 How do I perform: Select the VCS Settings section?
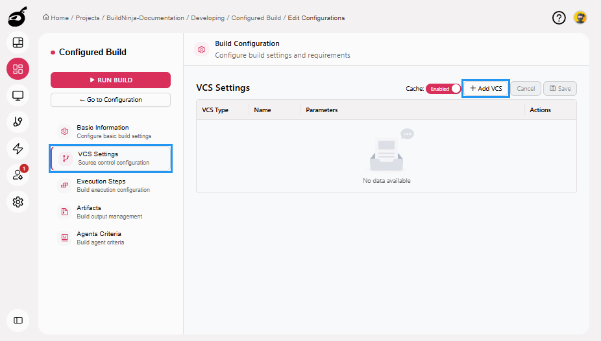(x=110, y=158)
